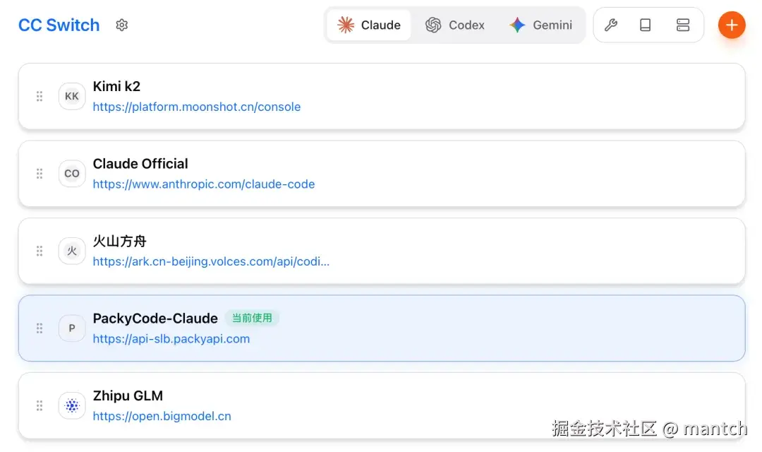This screenshot has width=762, height=452.
Task: Click the Zhipu GLM provider logo
Action: [x=72, y=405]
